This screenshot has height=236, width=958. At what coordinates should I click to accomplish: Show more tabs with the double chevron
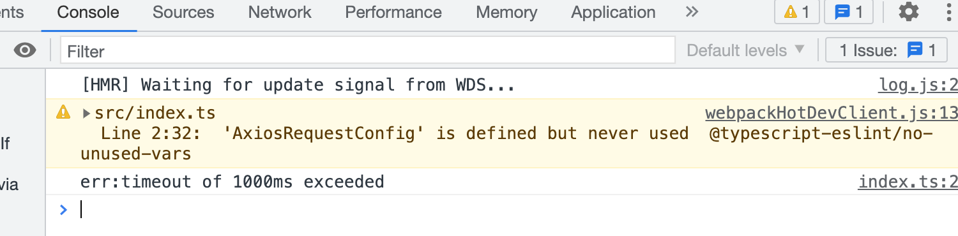pos(691,11)
